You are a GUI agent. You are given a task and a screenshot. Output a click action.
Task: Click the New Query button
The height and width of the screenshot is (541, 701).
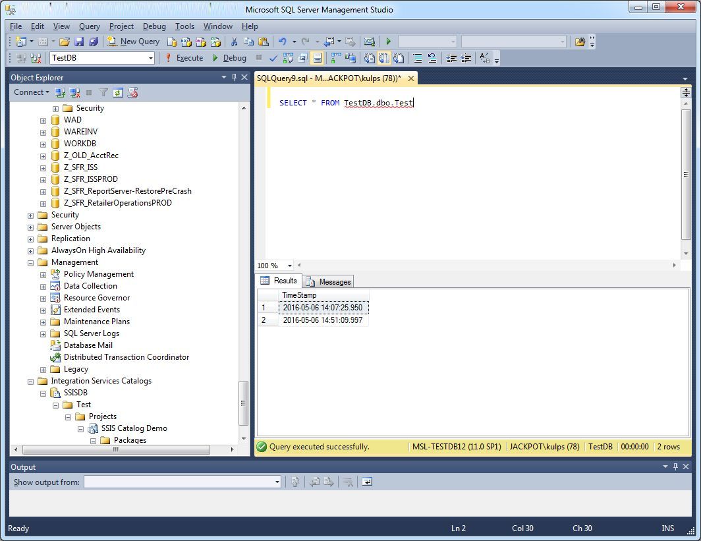[134, 42]
